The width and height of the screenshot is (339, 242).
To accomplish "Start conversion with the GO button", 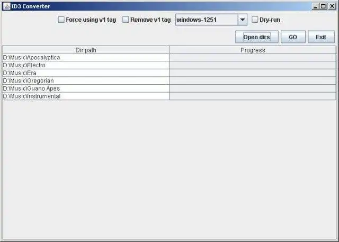I will [x=293, y=37].
